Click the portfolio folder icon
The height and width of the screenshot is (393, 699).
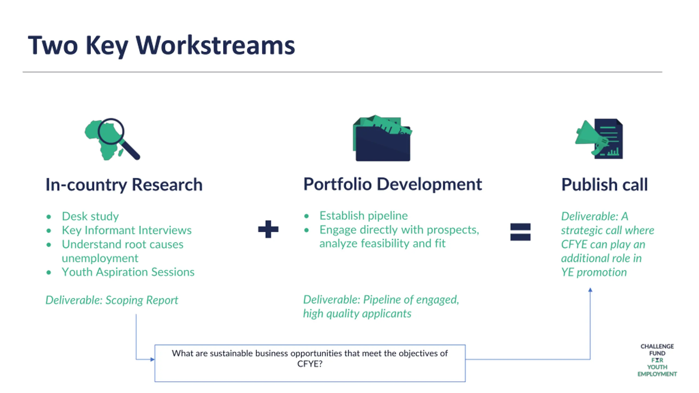pos(382,138)
